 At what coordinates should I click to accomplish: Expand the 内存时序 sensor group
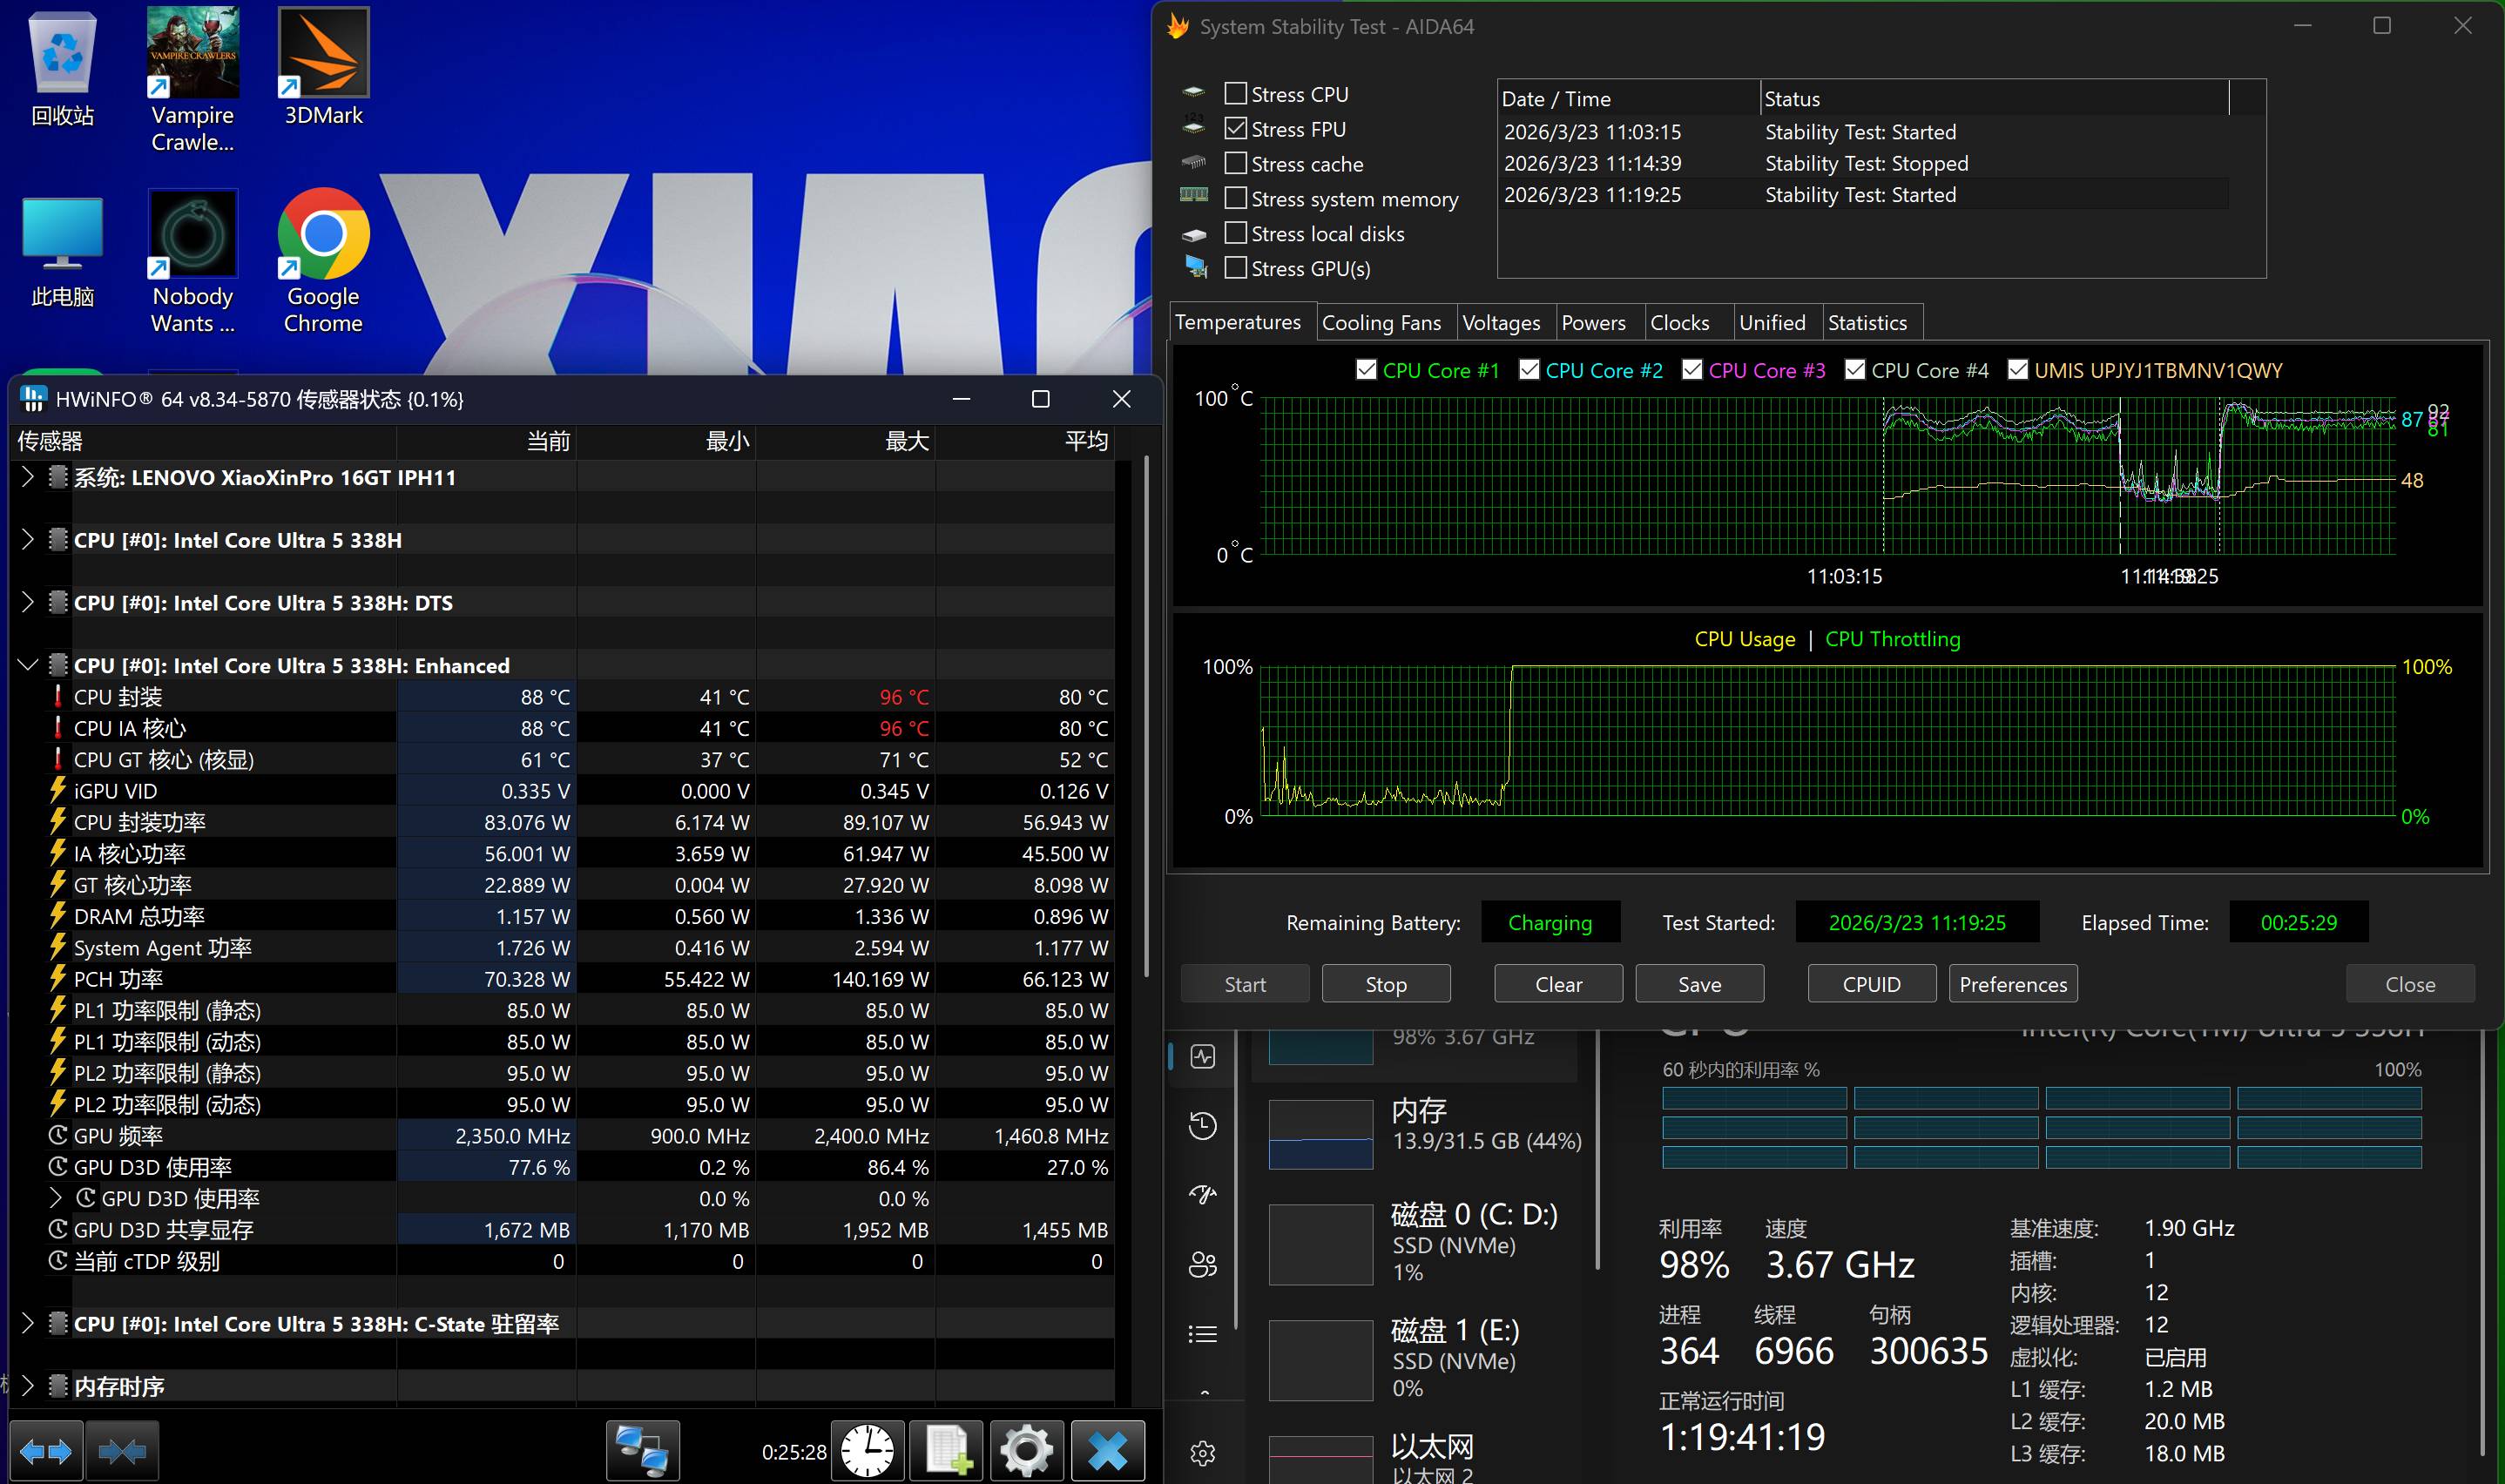tap(28, 1386)
